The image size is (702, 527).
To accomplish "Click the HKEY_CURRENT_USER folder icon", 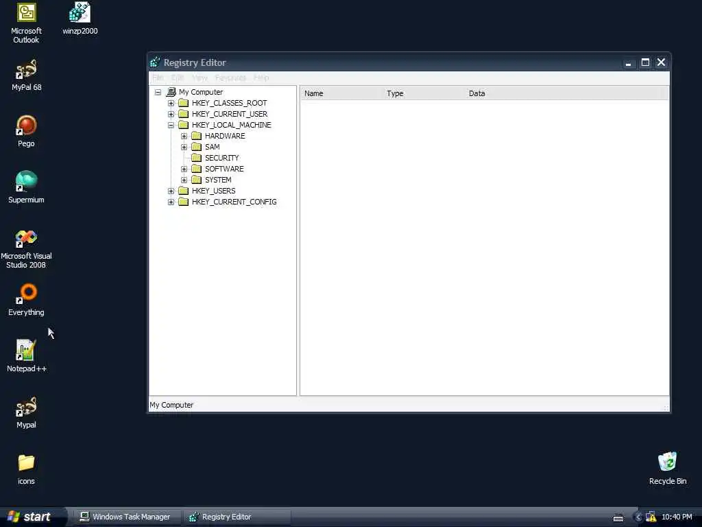I will click(184, 114).
